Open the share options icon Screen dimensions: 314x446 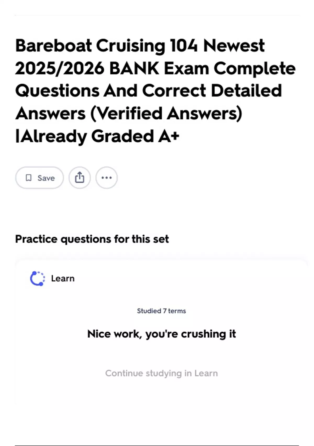(x=80, y=178)
